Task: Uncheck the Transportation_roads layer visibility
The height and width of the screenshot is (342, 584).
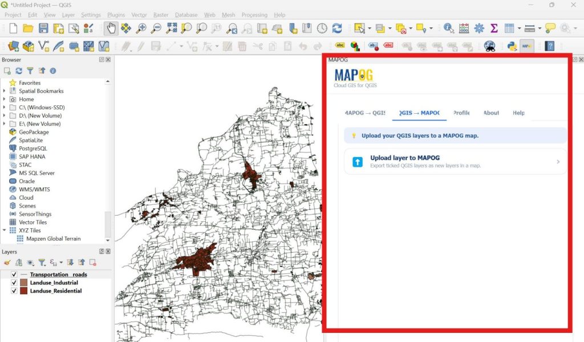Action: (14, 274)
